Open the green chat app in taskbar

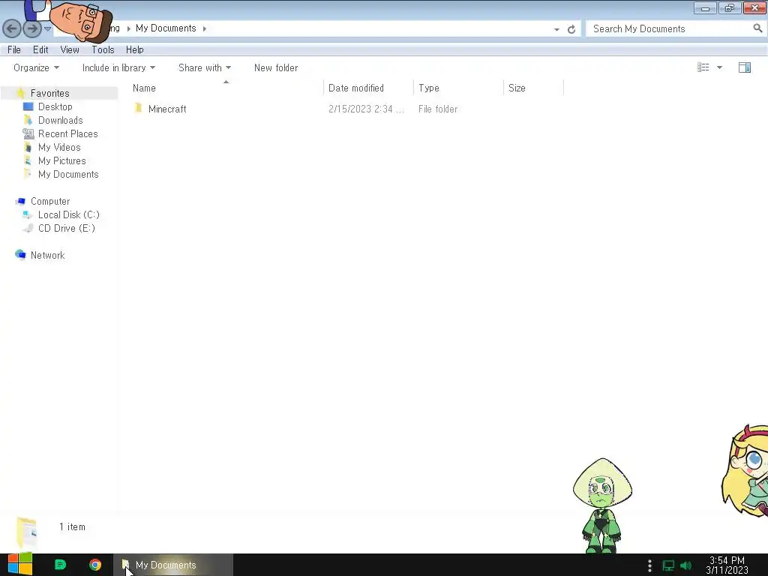[x=60, y=565]
